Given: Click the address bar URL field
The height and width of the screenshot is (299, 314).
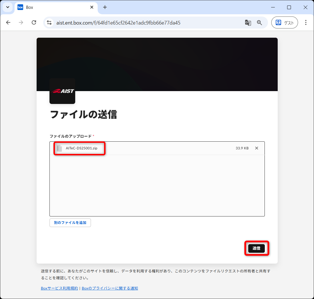Looking at the screenshot, I should [x=143, y=23].
